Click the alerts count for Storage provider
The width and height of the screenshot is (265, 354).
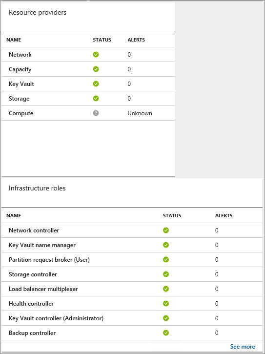click(x=129, y=99)
